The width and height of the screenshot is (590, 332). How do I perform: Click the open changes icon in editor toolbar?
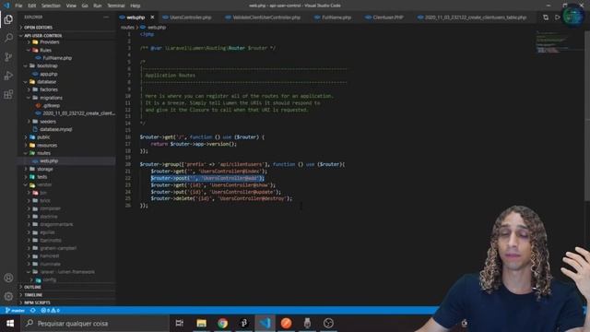[x=546, y=18]
